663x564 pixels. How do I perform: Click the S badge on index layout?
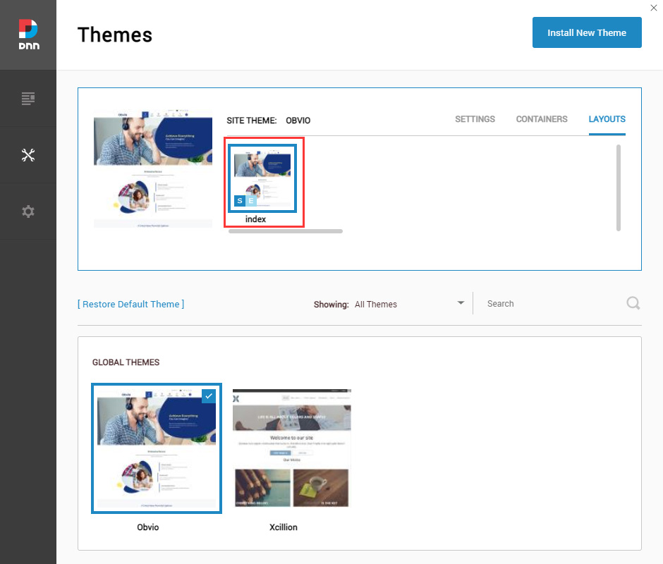coord(240,200)
